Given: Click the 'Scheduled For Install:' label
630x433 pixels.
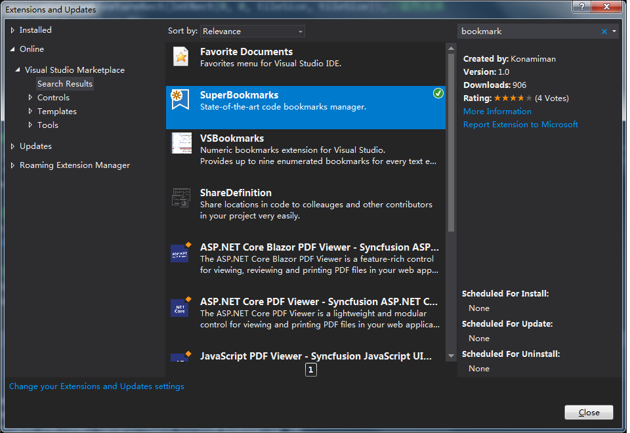Looking at the screenshot, I should pos(505,294).
